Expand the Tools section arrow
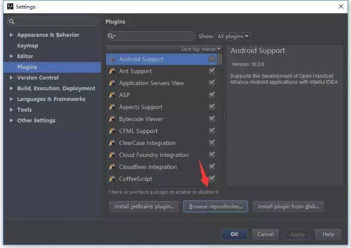 click(11, 109)
